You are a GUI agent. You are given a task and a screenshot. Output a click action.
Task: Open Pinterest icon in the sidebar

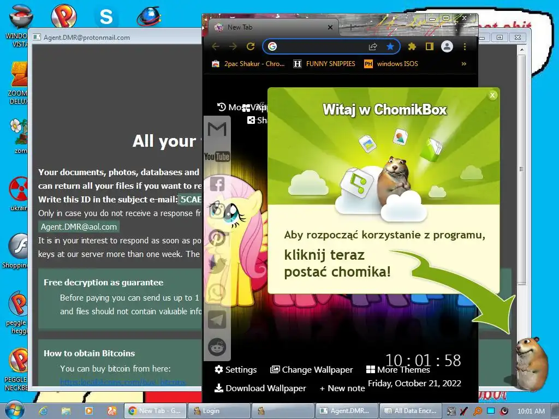(x=217, y=238)
